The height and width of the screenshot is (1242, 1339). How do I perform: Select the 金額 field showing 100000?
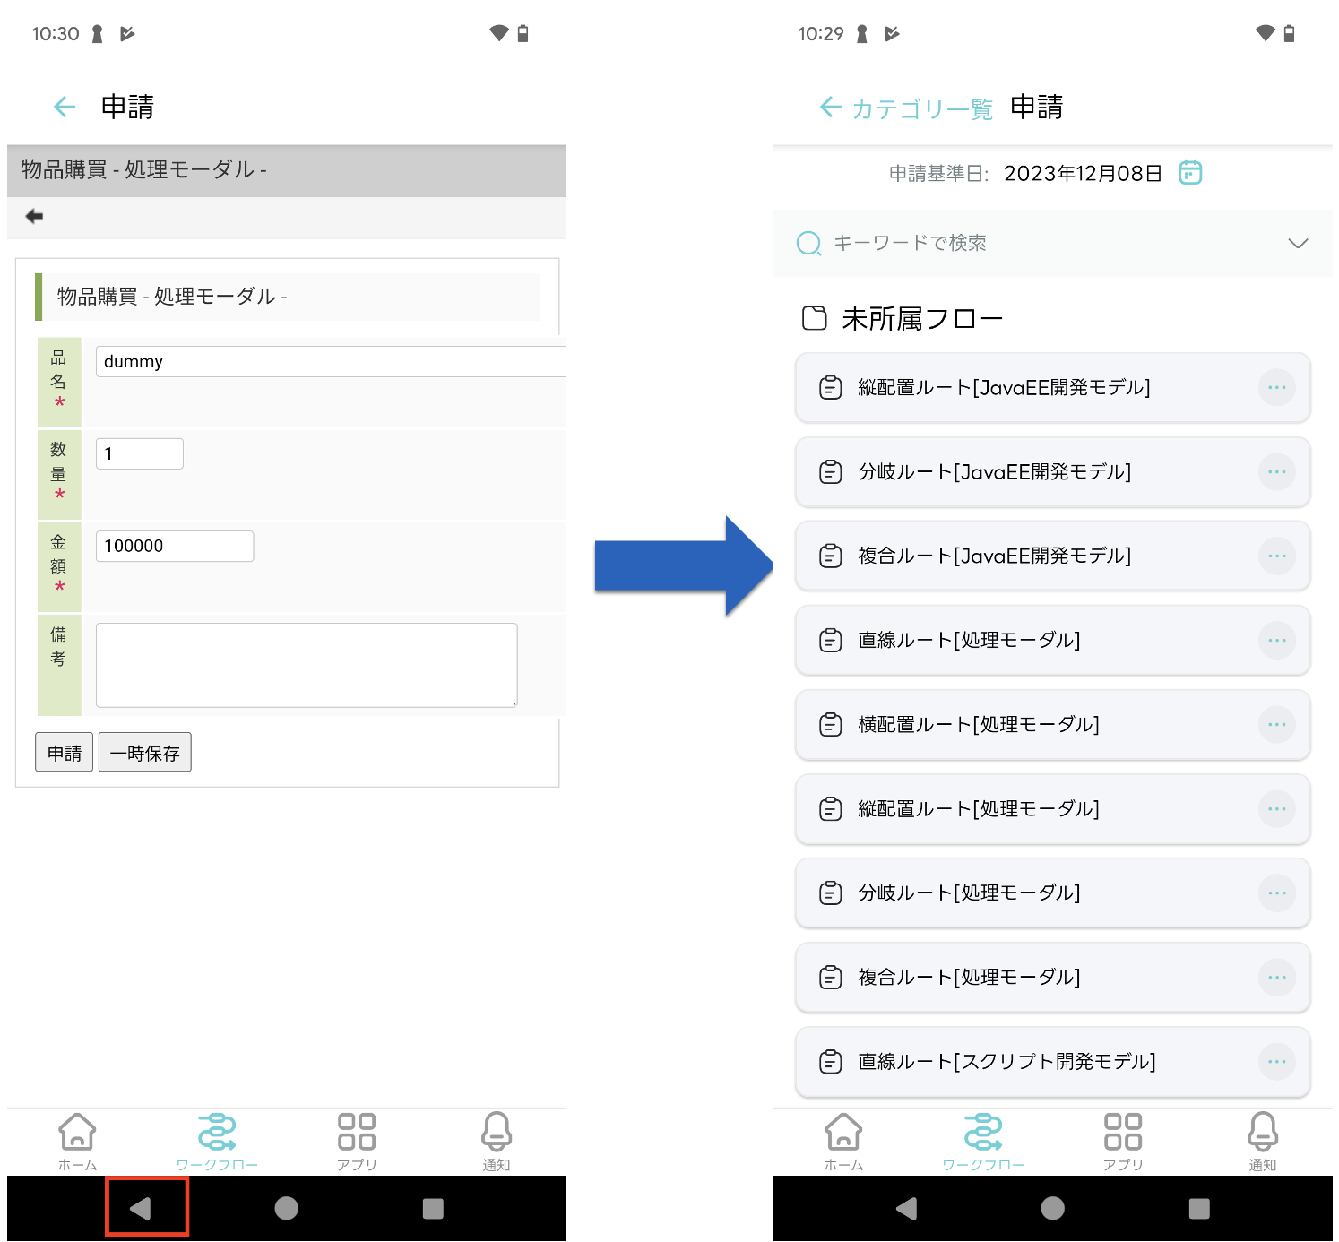[x=175, y=546]
